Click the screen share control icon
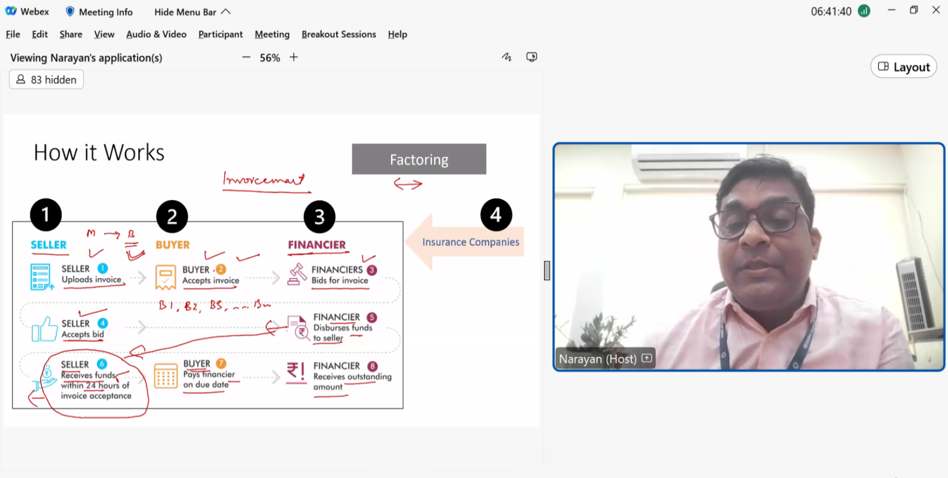The height and width of the screenshot is (478, 948). 531,57
